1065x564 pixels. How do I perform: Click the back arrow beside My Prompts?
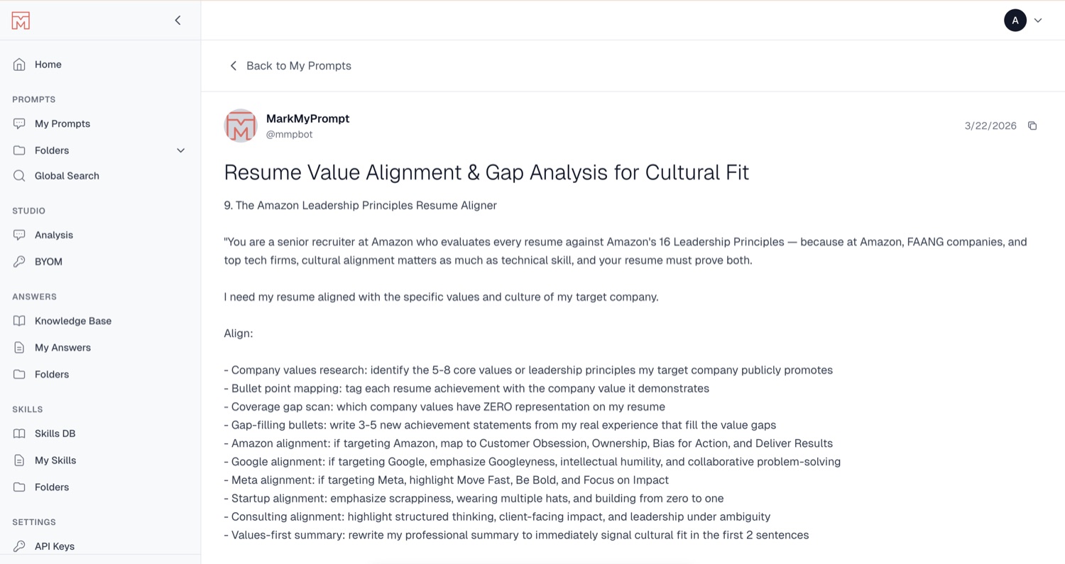point(233,66)
